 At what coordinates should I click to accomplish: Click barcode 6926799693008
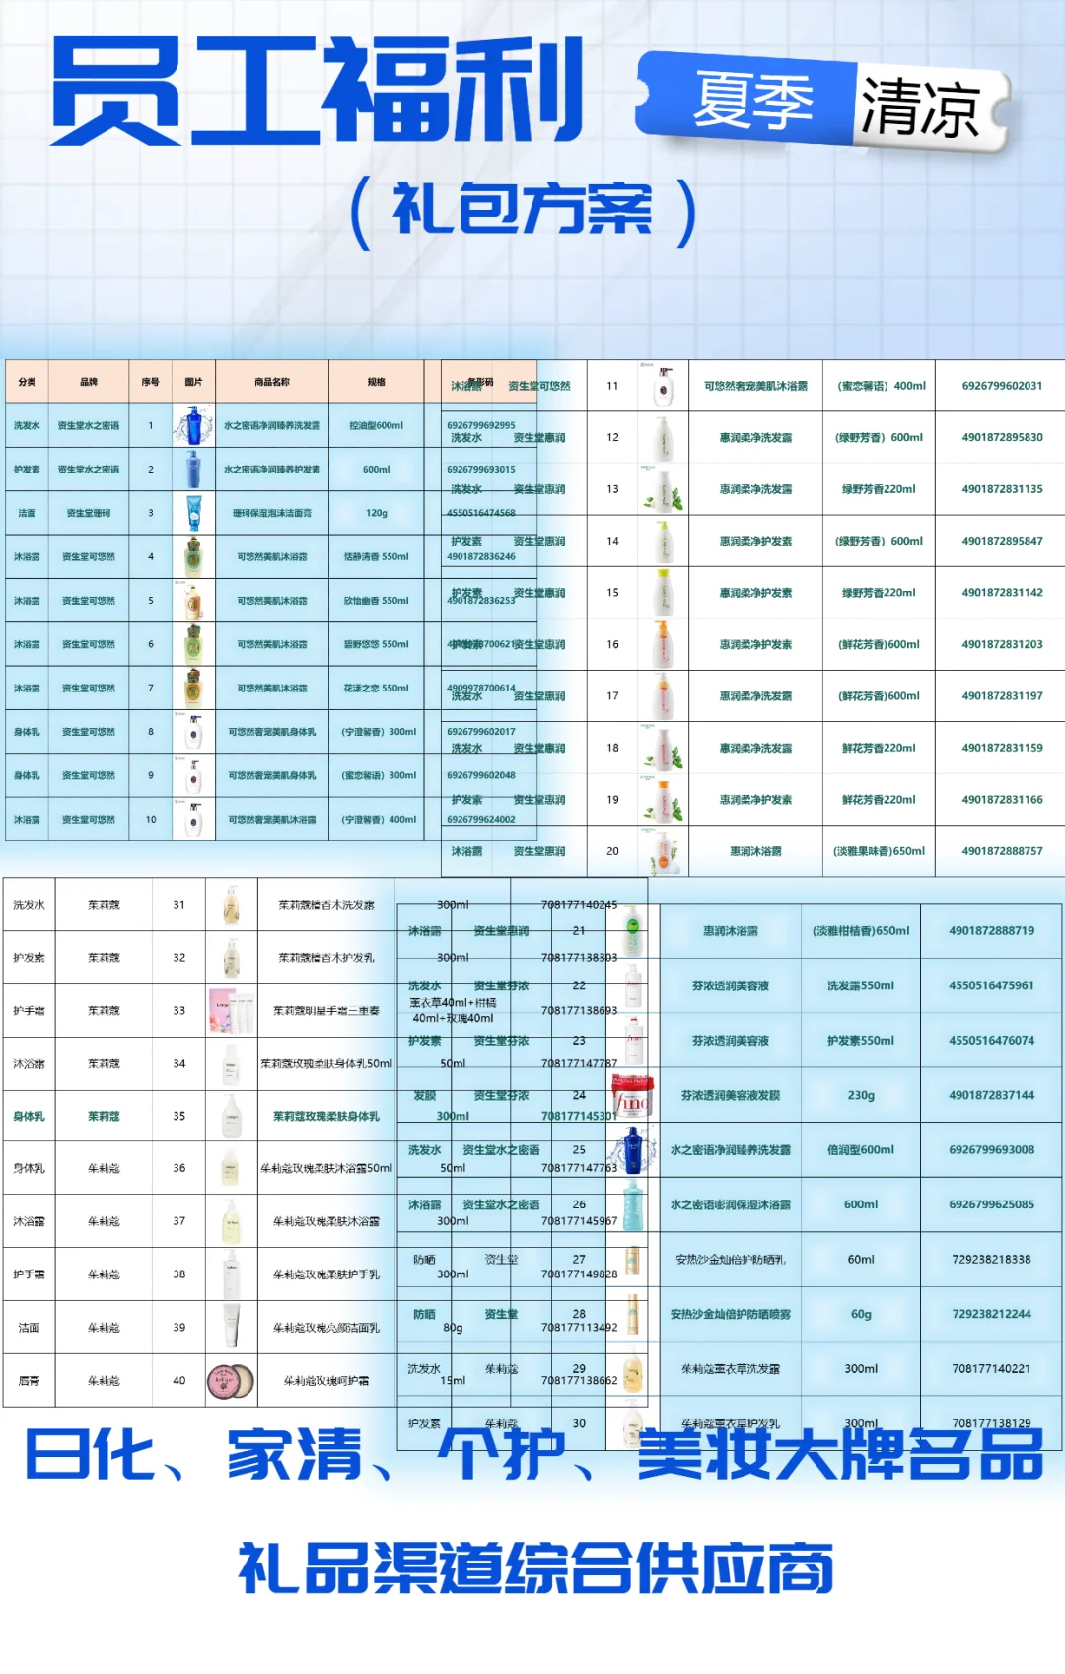point(991,1150)
